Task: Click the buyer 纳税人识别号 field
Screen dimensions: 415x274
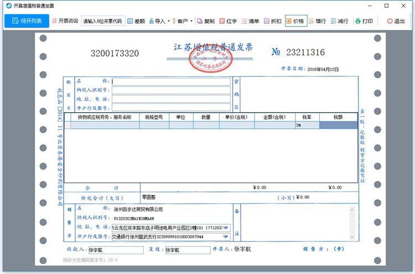Action: 171,90
